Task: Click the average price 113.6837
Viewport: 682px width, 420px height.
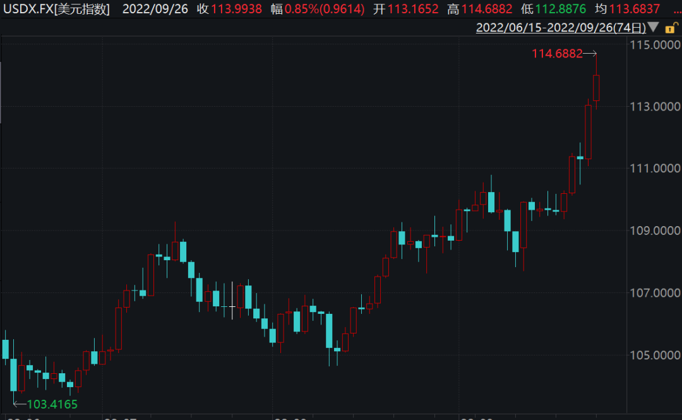Action: coord(635,9)
